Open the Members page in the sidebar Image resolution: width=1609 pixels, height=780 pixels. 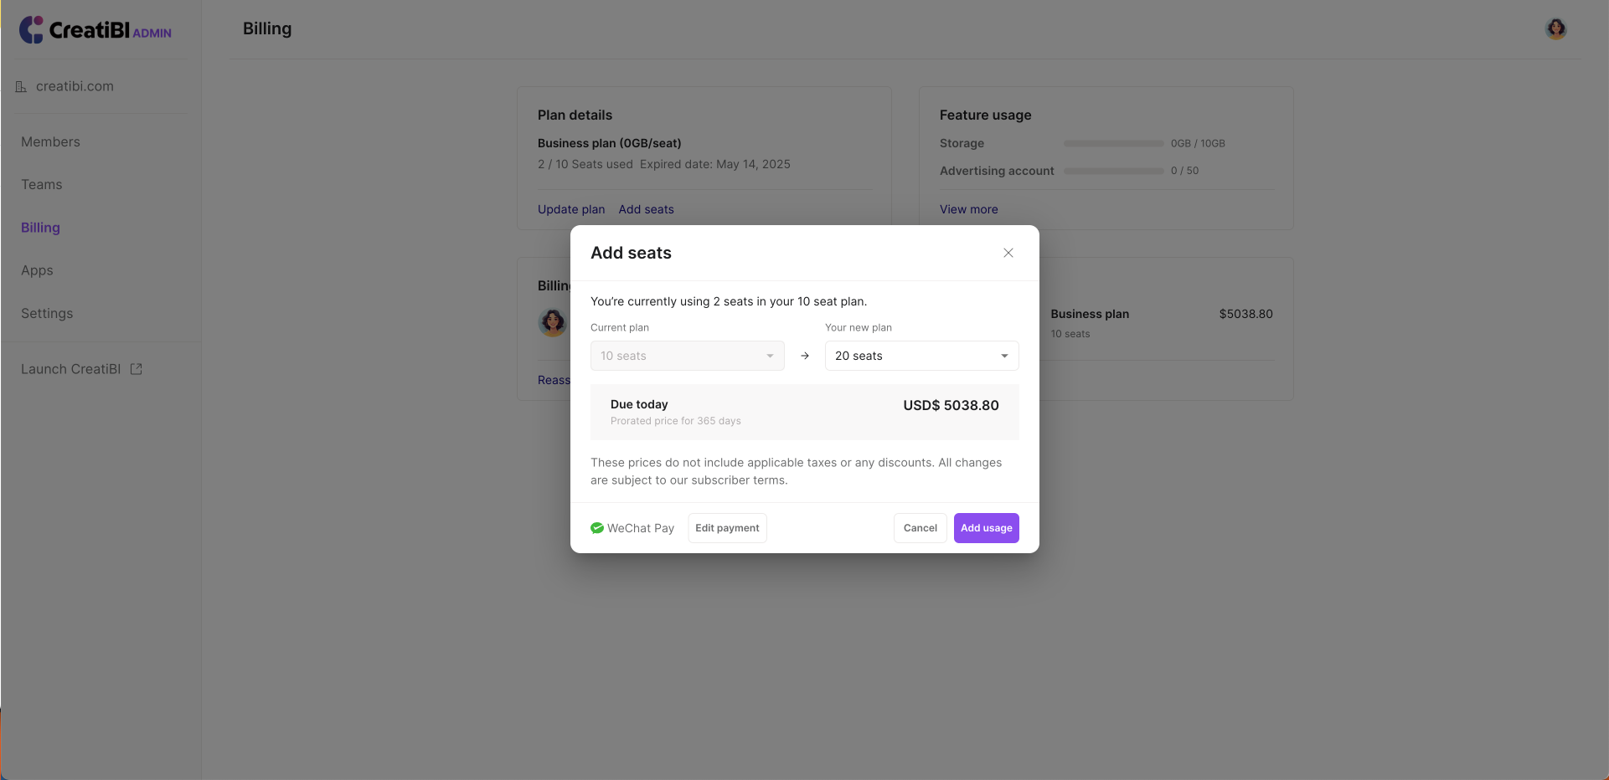pos(50,142)
